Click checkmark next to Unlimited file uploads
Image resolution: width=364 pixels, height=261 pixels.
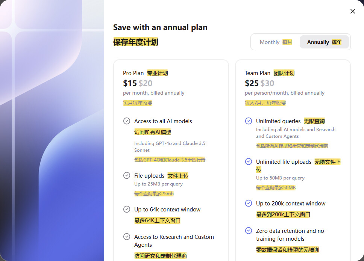click(x=249, y=161)
